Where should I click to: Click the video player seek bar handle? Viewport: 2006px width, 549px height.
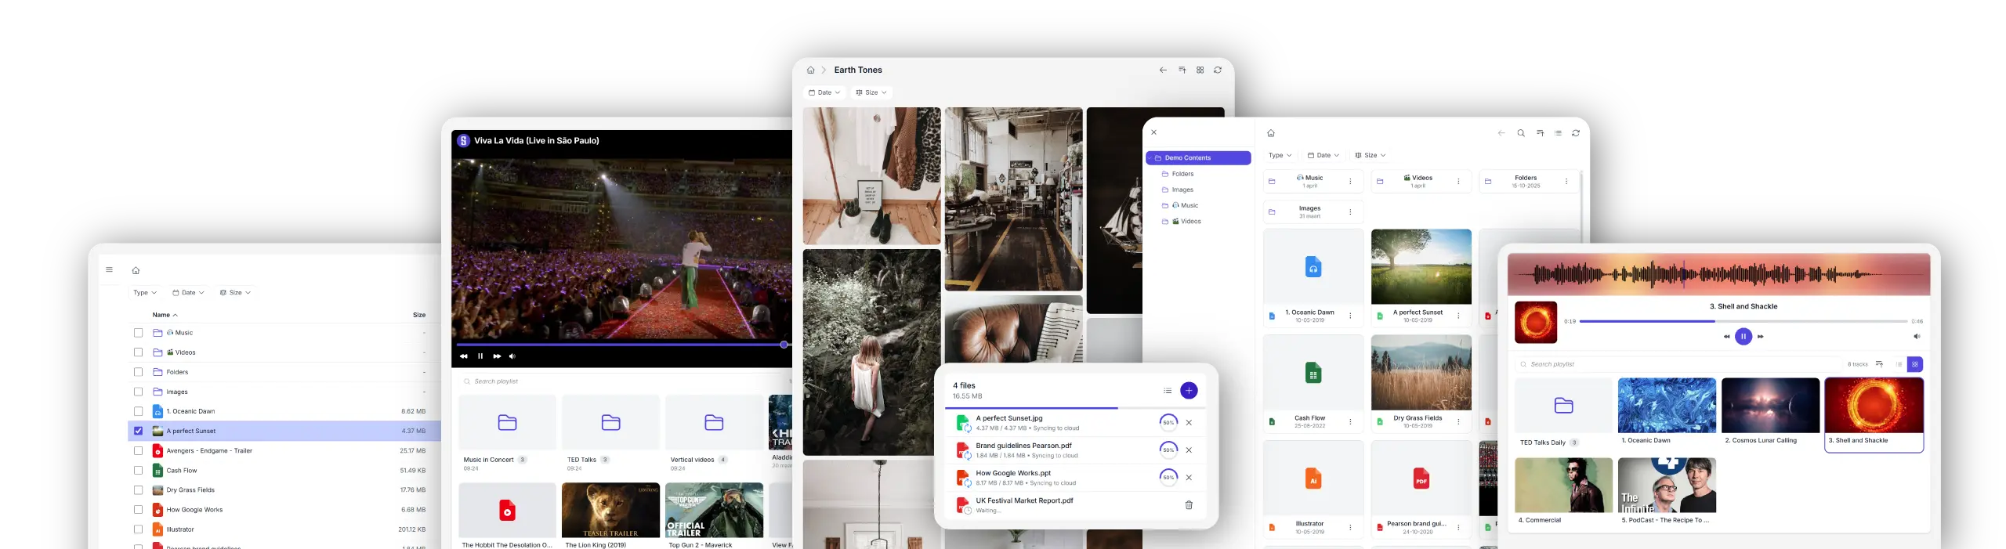784,345
